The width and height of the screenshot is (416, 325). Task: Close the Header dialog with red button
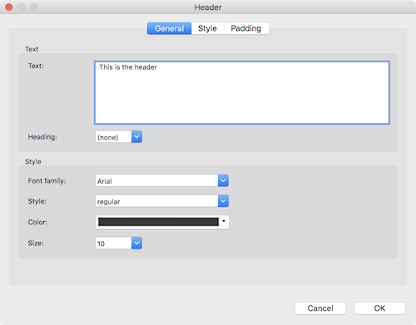(x=9, y=7)
